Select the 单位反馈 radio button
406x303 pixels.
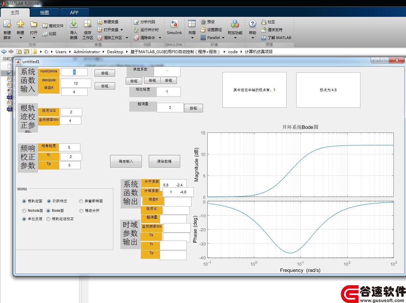tap(24, 219)
